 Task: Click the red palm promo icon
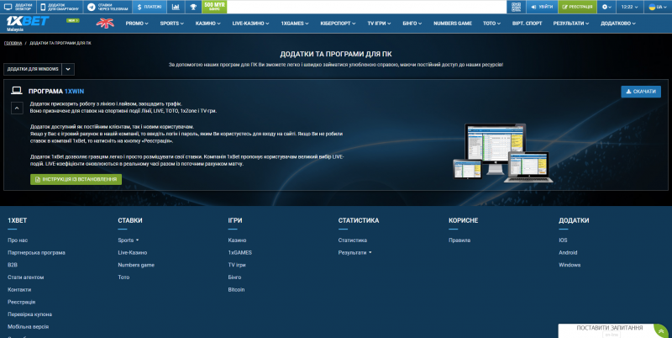106,24
